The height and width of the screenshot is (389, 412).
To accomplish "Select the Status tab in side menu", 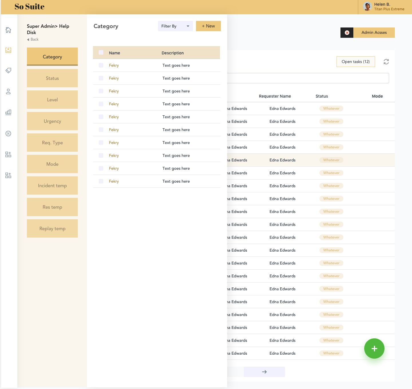I will (52, 78).
